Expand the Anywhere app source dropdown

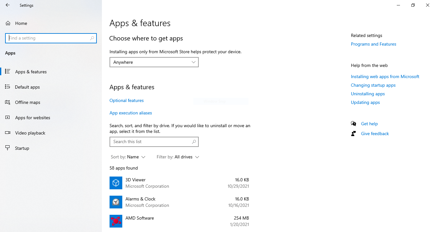(154, 62)
